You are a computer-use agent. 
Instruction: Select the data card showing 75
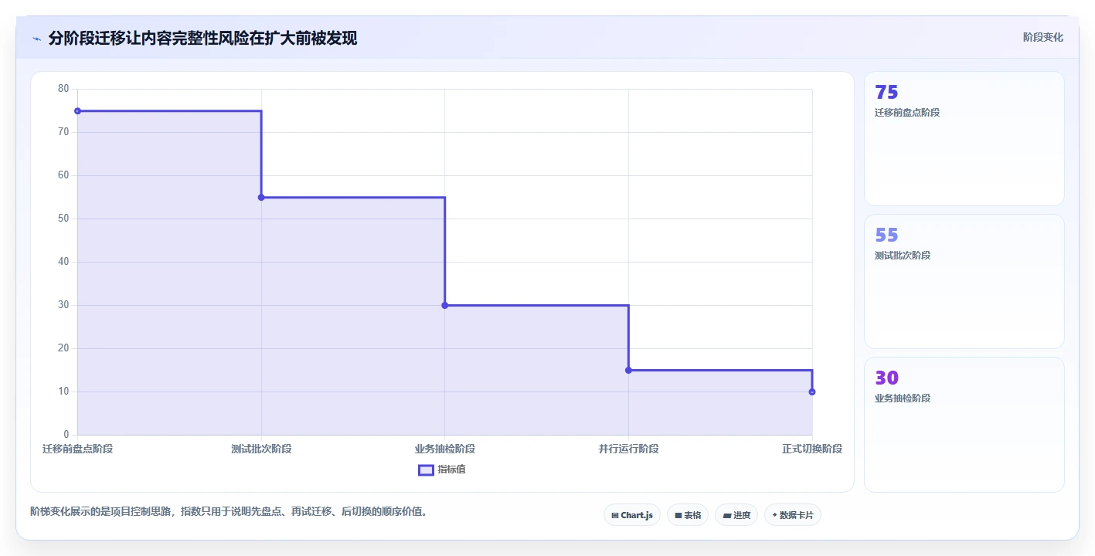[964, 138]
